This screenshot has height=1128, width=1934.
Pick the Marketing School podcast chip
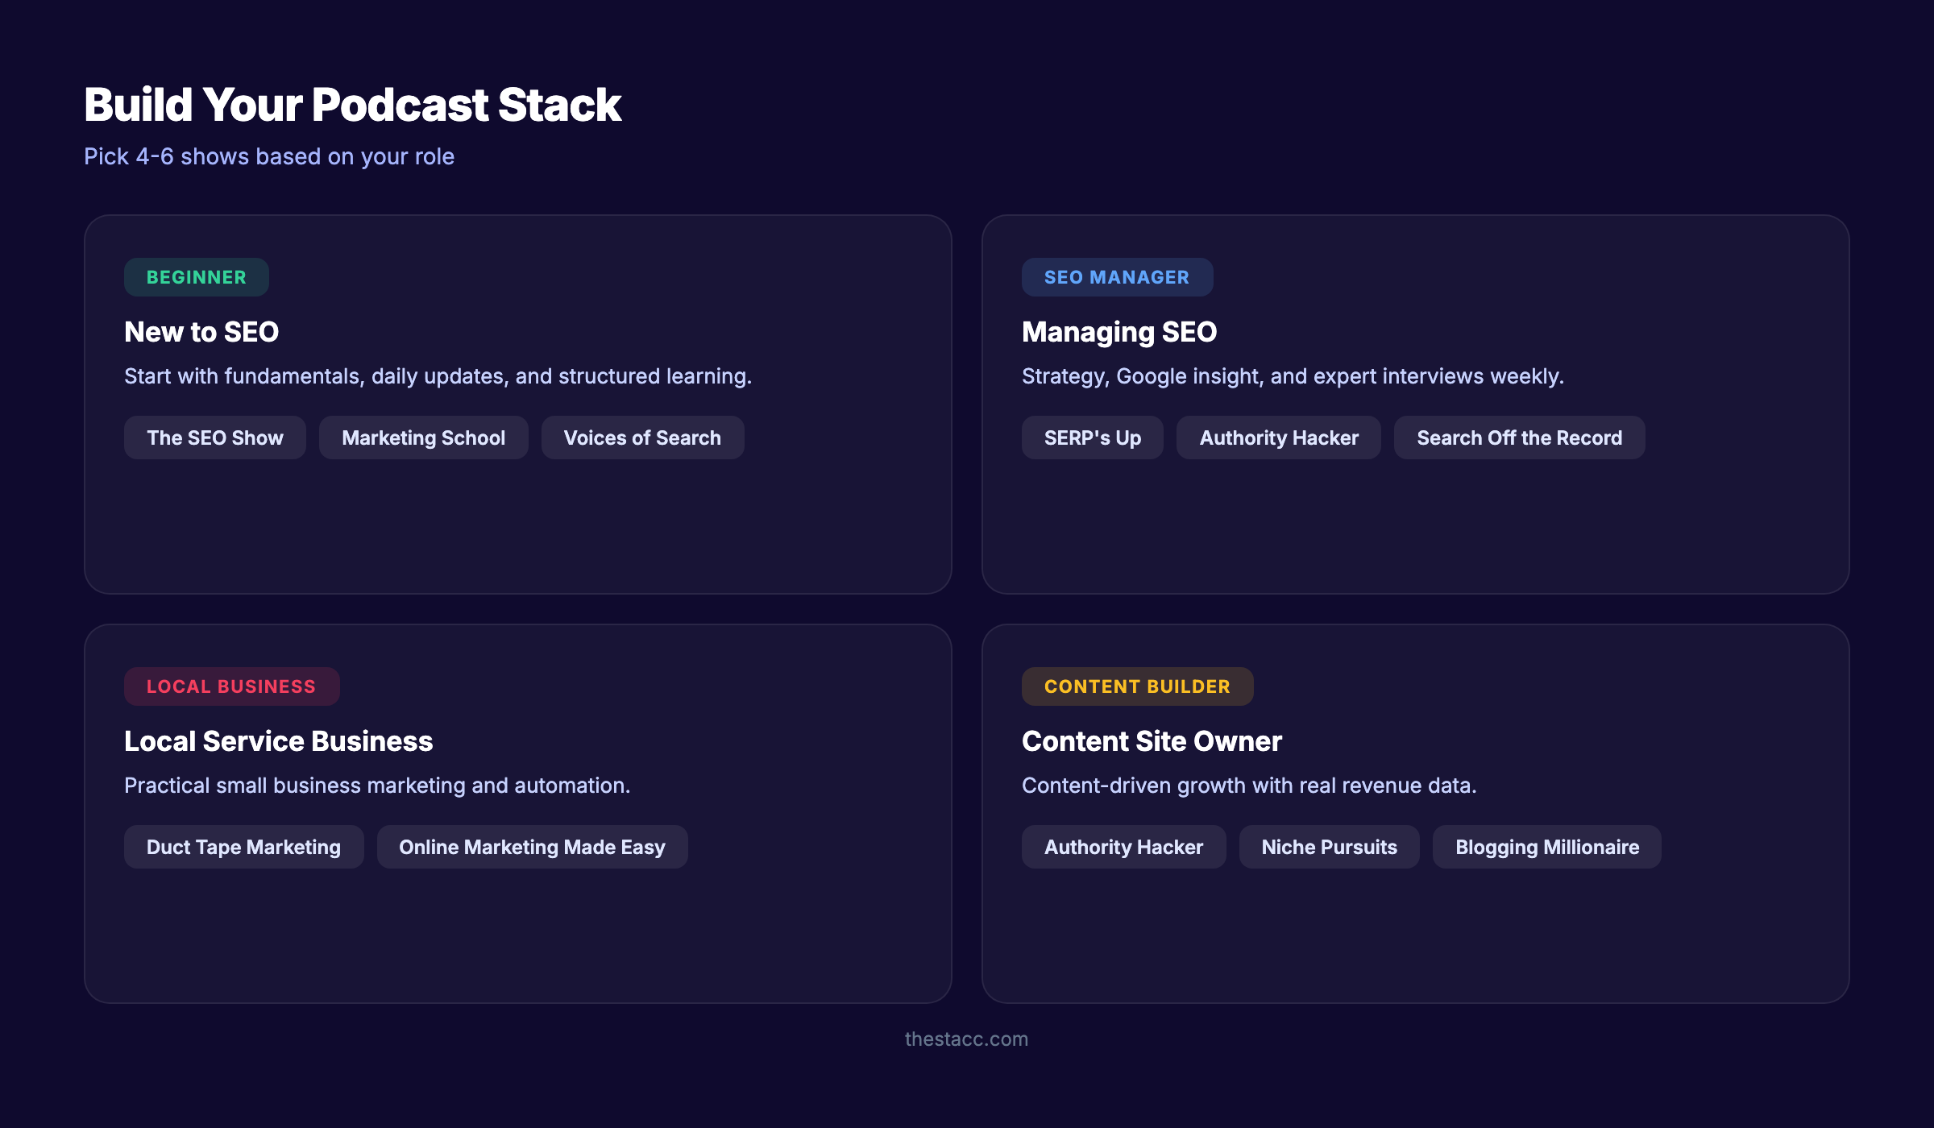coord(423,438)
